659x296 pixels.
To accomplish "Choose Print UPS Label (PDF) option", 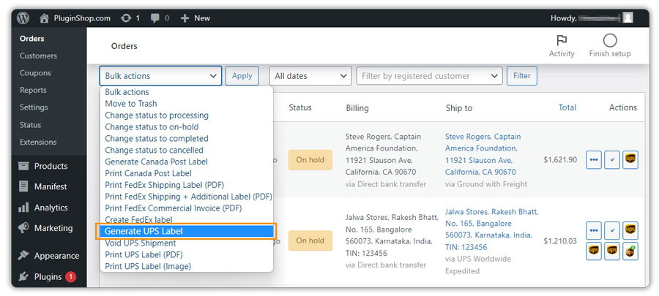I will (x=144, y=254).
